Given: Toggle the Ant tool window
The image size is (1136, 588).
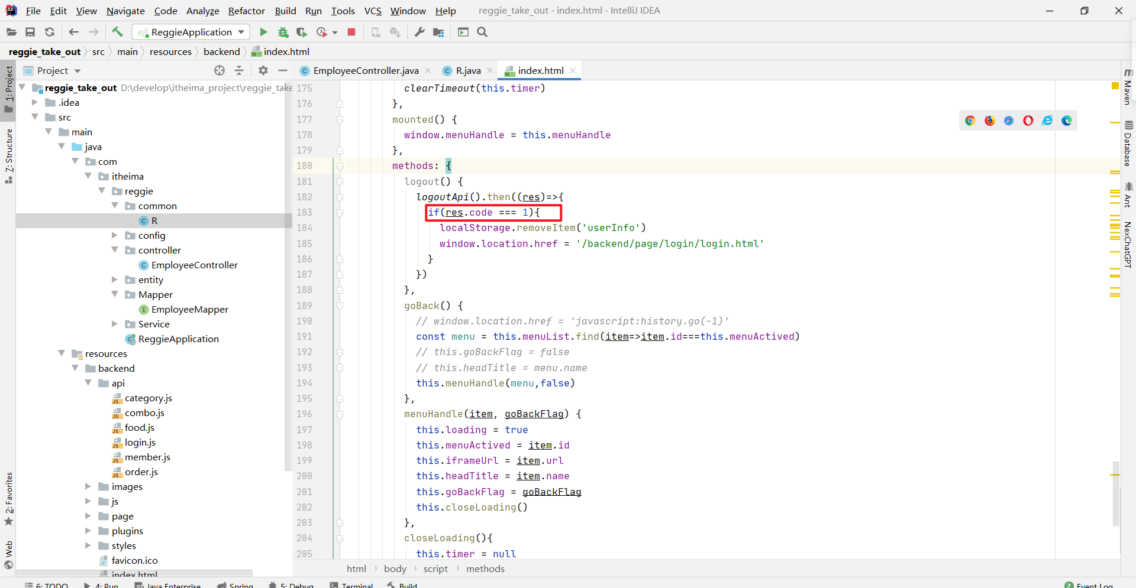Looking at the screenshot, I should (x=1128, y=195).
